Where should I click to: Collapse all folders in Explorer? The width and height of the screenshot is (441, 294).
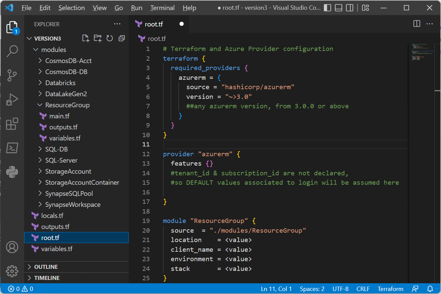pos(122,38)
